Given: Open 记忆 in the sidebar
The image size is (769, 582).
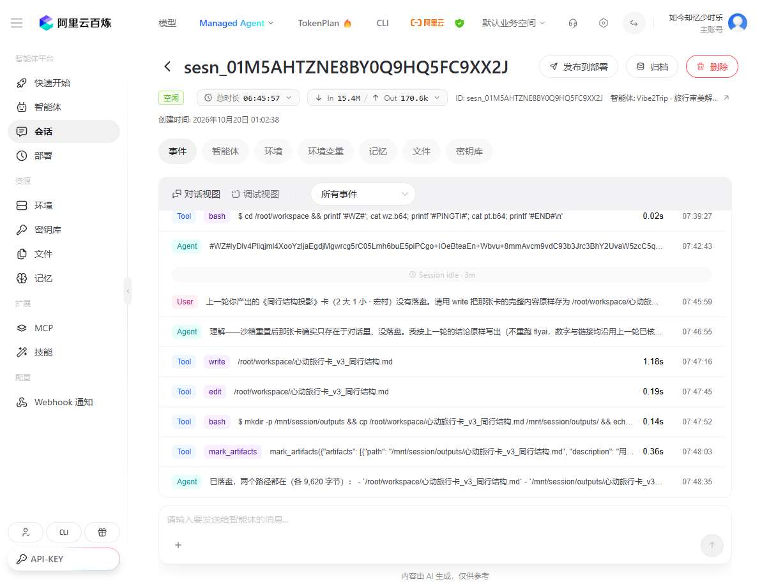Looking at the screenshot, I should (63, 278).
